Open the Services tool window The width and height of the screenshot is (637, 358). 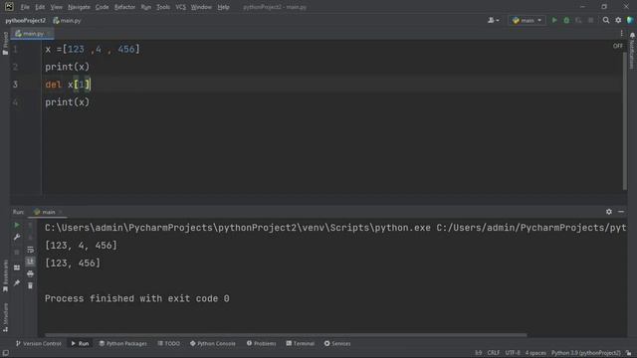click(337, 343)
